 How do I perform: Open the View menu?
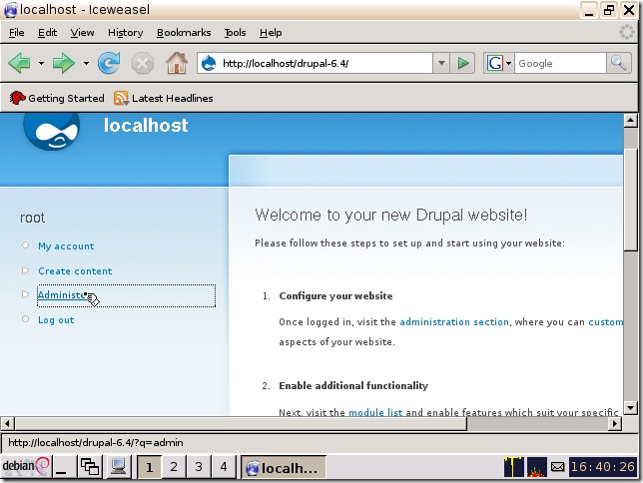click(x=82, y=32)
